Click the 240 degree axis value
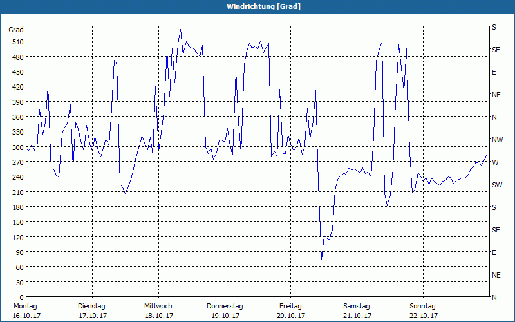Screen dimensions: 515x322 click(x=18, y=177)
